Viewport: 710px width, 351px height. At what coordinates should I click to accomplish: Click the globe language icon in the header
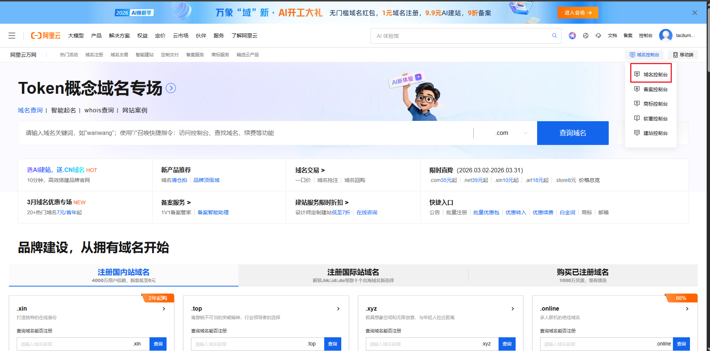[x=586, y=36]
